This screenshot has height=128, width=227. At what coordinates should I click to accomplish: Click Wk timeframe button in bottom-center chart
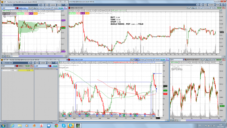[137, 59]
